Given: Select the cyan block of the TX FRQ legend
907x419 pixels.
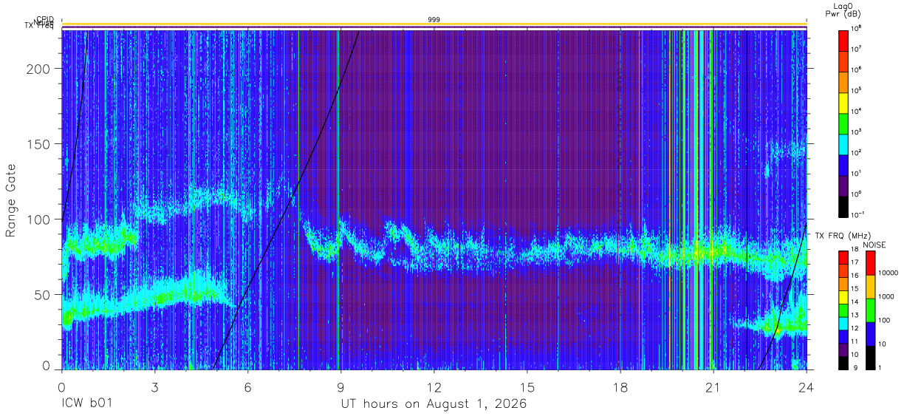Looking at the screenshot, I should click(x=843, y=323).
